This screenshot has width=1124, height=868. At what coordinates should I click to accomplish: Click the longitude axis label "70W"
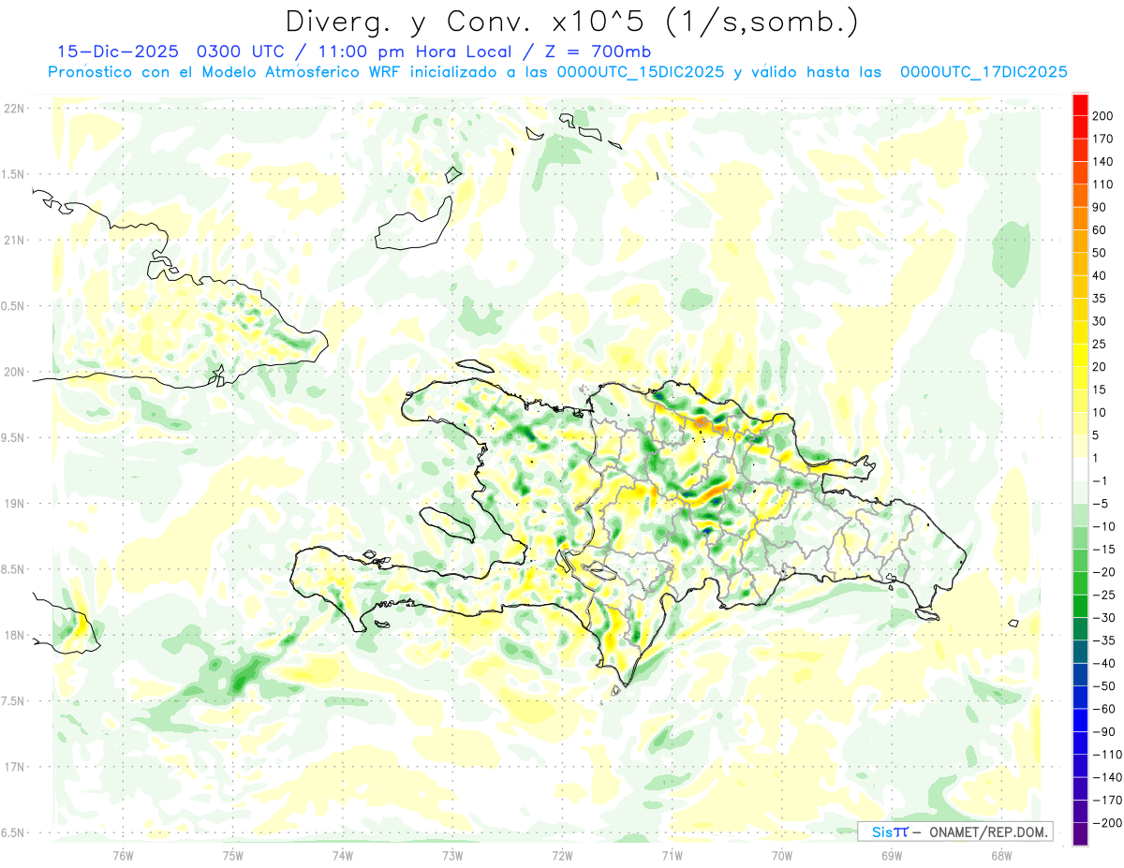pos(782,855)
